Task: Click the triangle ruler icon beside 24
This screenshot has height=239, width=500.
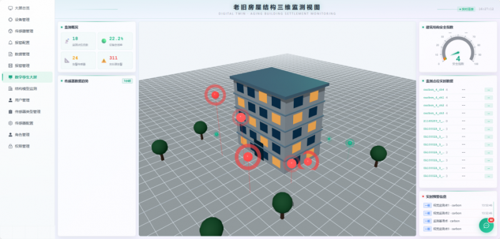Action: tap(67, 60)
